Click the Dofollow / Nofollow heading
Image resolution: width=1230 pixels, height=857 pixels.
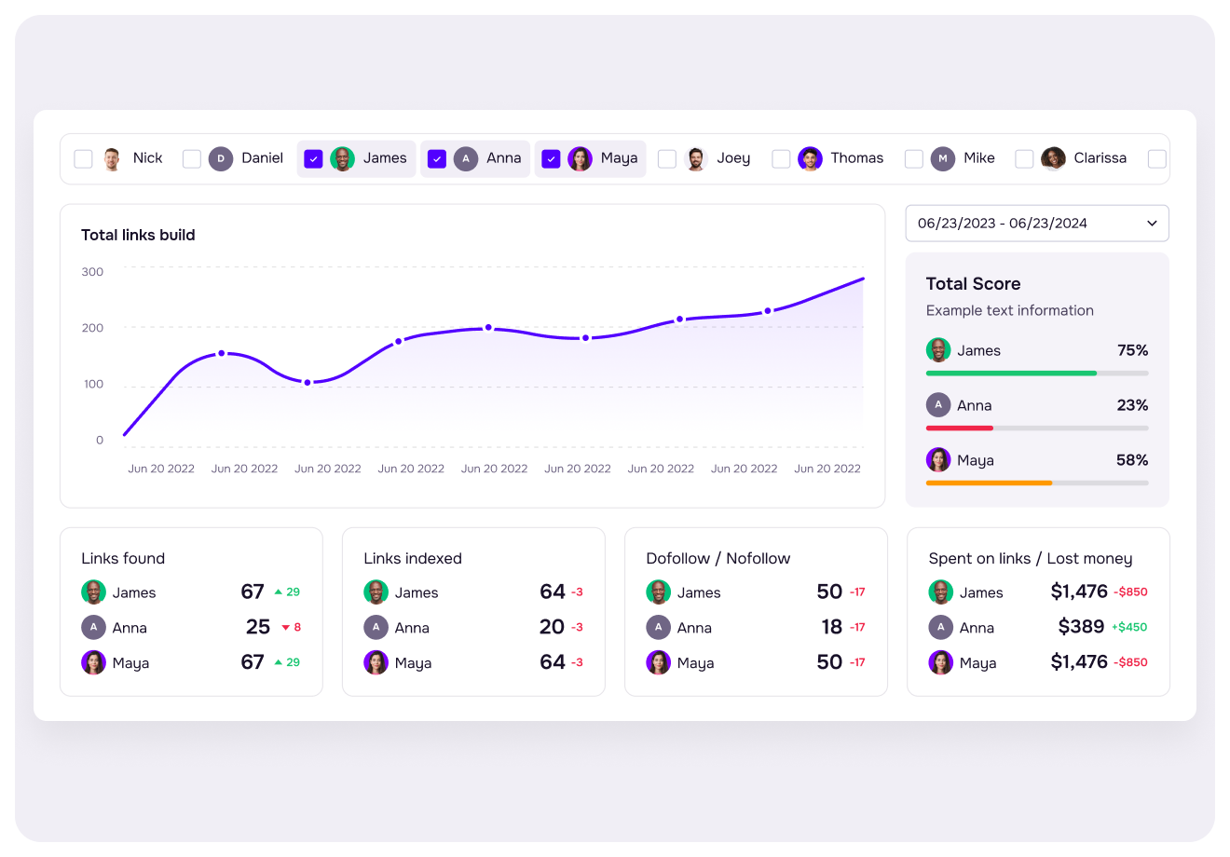[717, 559]
